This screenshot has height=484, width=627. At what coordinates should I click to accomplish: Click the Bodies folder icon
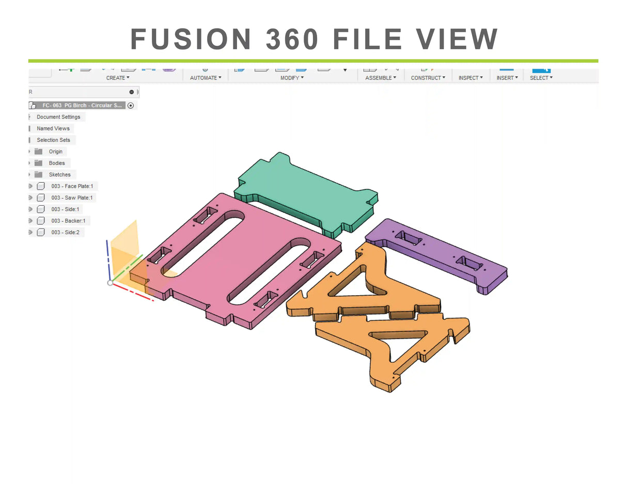pos(38,163)
